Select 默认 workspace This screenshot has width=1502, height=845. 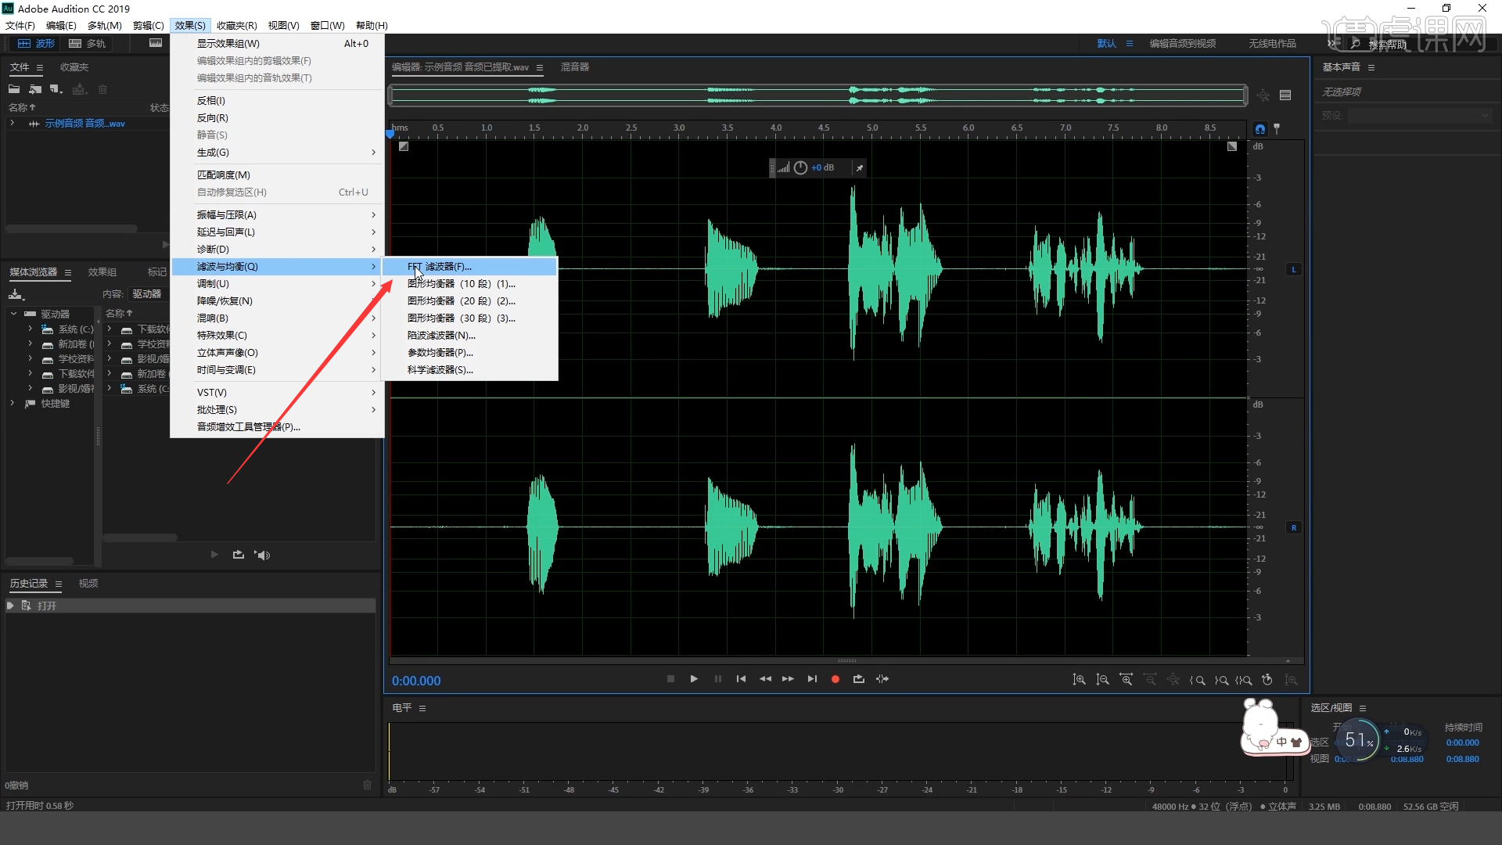1106,44
